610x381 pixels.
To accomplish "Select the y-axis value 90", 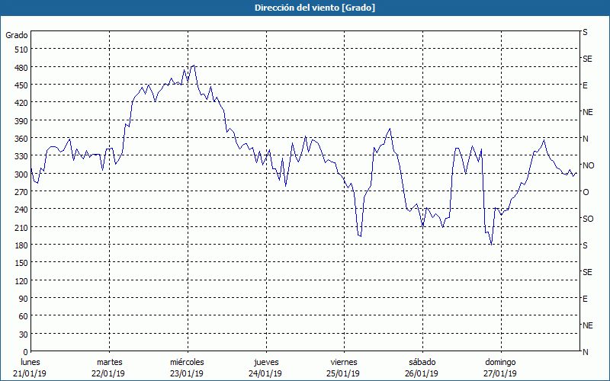I will [24, 299].
